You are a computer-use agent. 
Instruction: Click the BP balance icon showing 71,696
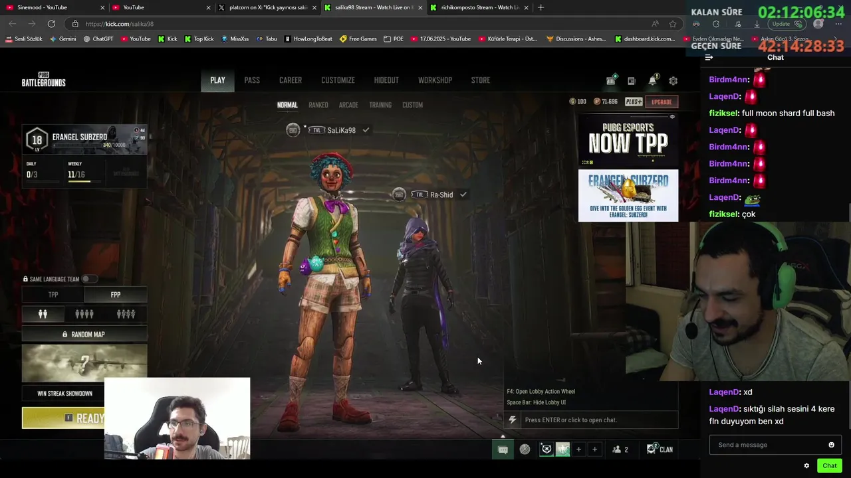point(596,102)
